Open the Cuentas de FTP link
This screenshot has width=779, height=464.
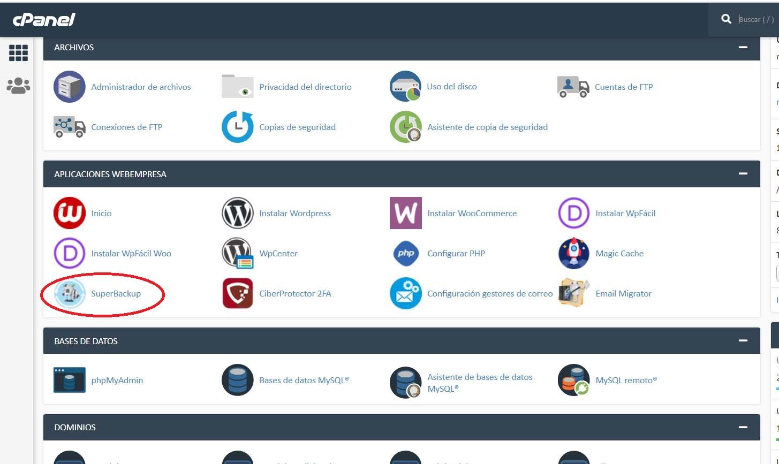click(x=624, y=87)
